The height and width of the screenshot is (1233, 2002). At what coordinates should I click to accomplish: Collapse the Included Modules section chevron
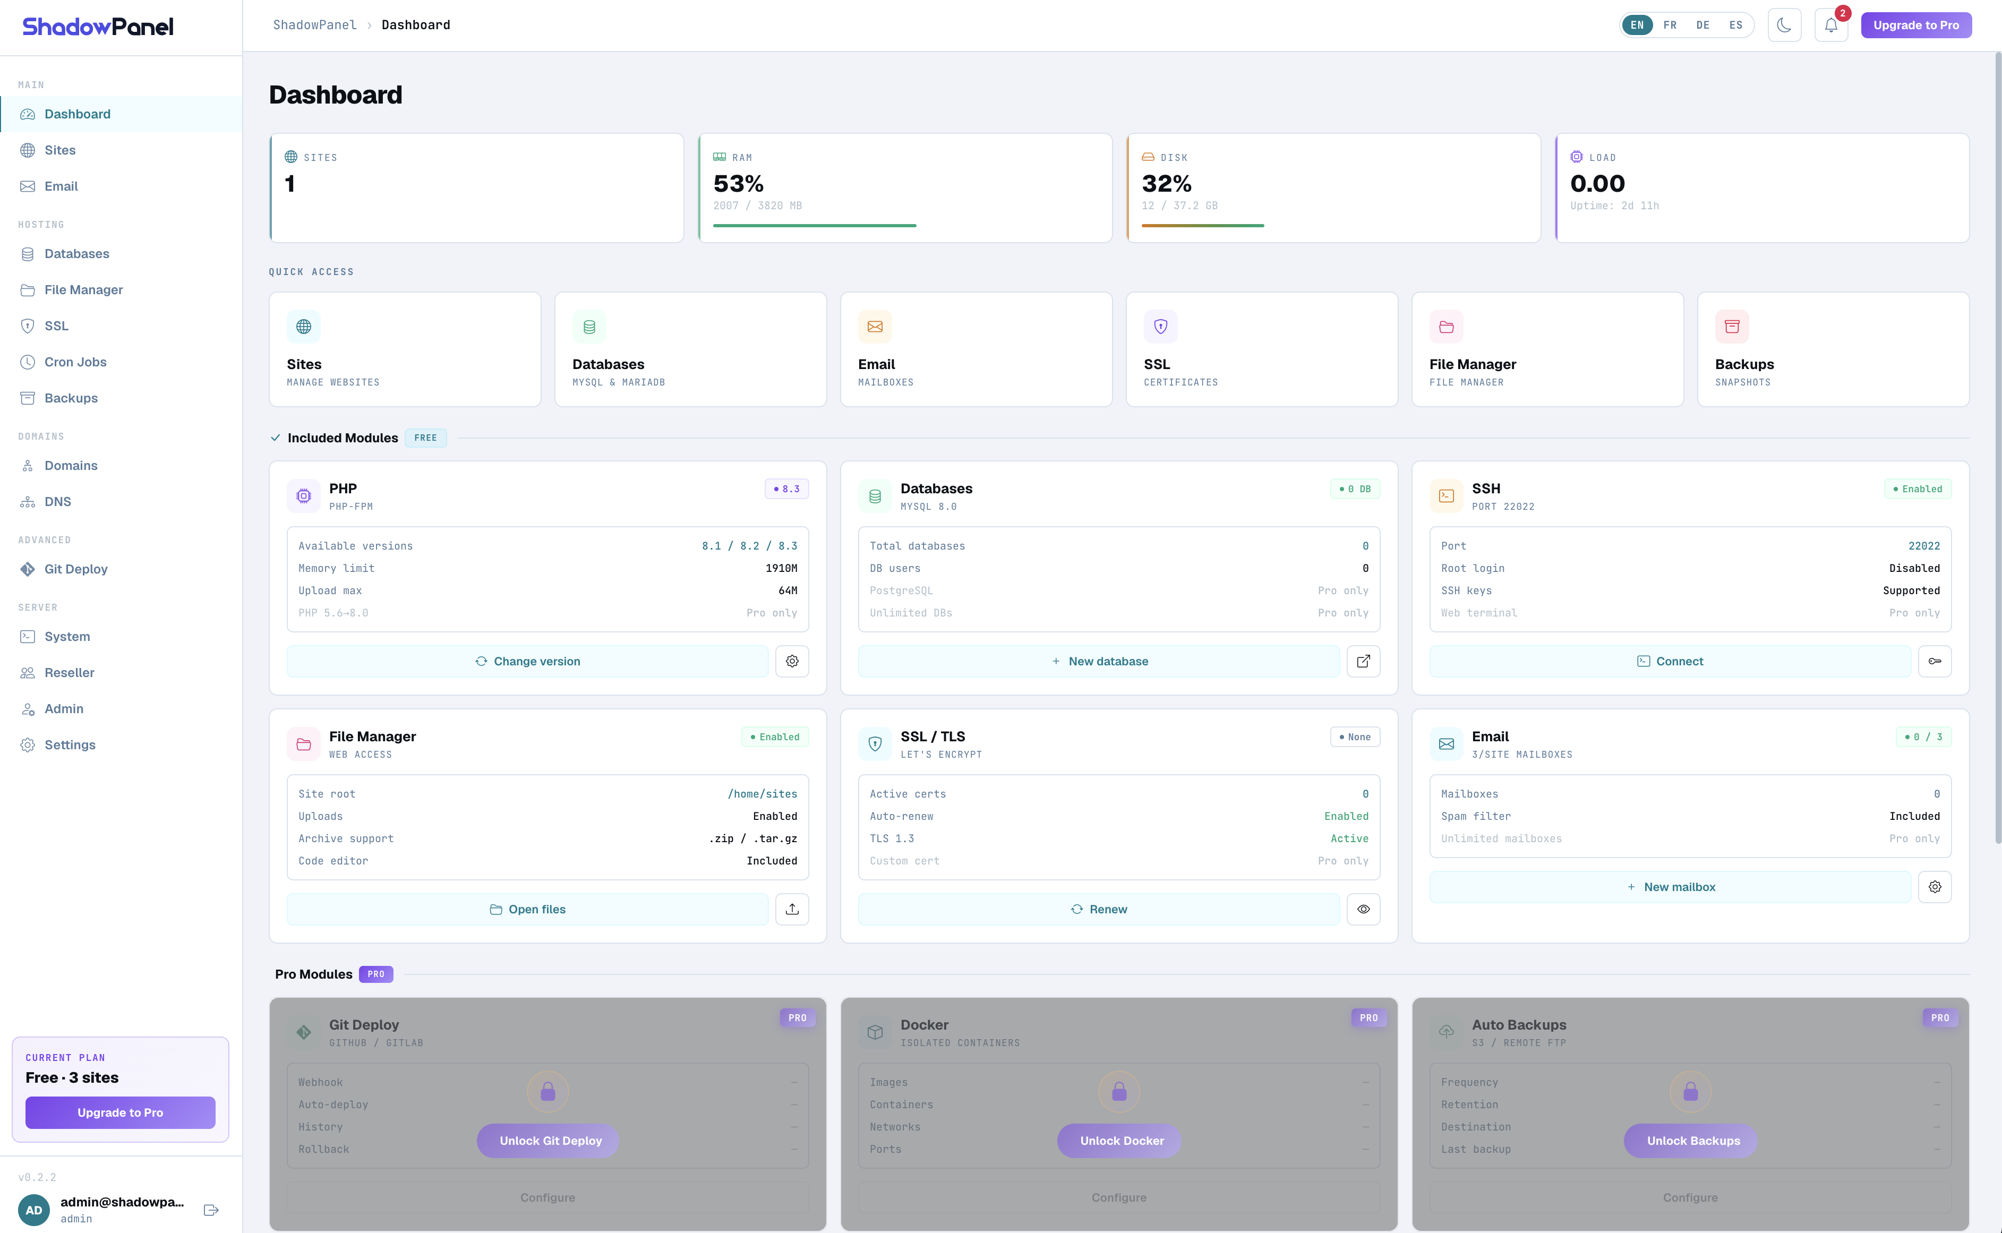276,438
